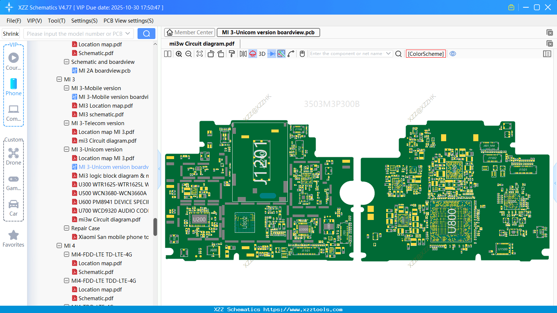Toggle the red lamp highlight mode
Screen dimensions: 557x313
pyautogui.click(x=252, y=54)
